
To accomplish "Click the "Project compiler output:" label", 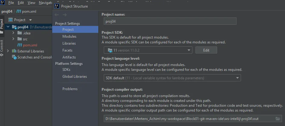I will click(122, 89).
